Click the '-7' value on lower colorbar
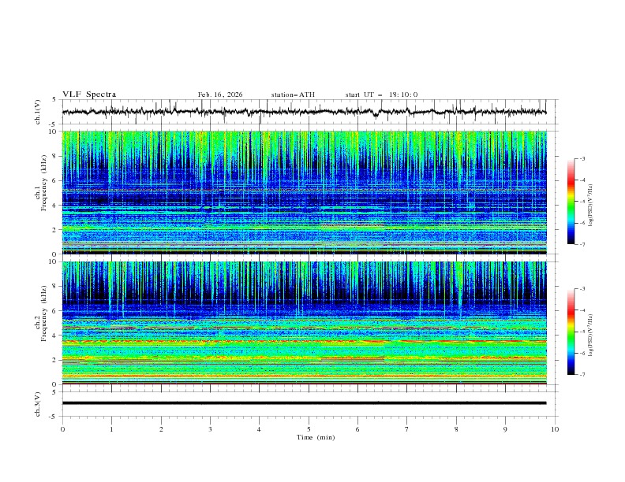 tap(582, 374)
